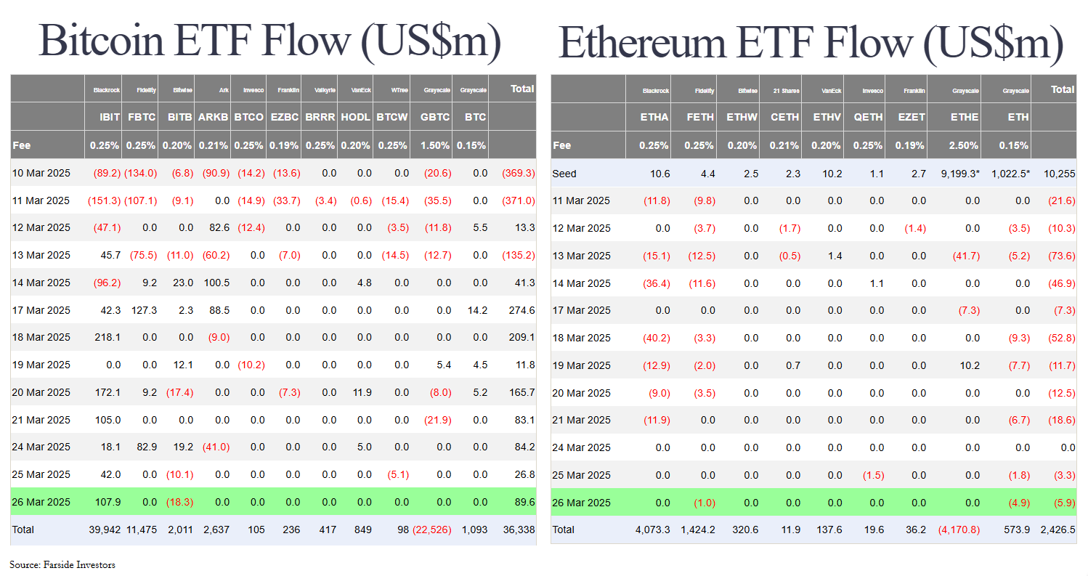Click the QETH ticker header cell
This screenshot has width=1088, height=576.
869,117
